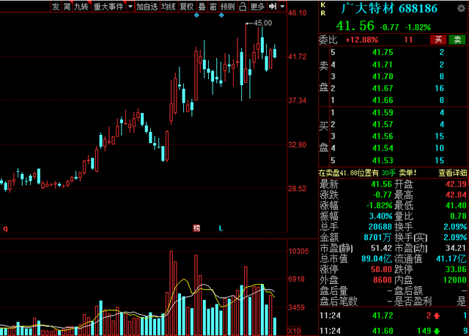Click the green 卖 sell button

[x=457, y=40]
